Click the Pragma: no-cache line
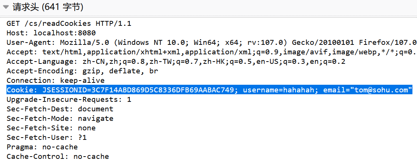This screenshot has height=160, width=417. click(42, 147)
